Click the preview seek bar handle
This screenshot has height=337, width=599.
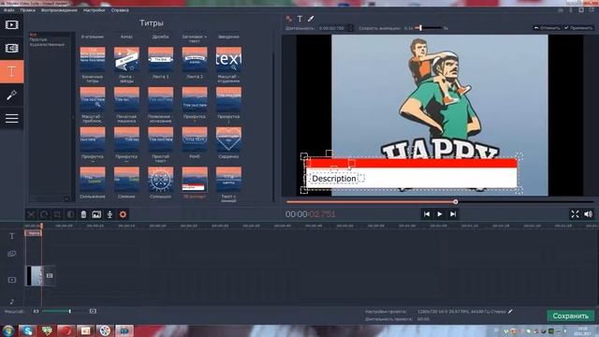pos(456,201)
